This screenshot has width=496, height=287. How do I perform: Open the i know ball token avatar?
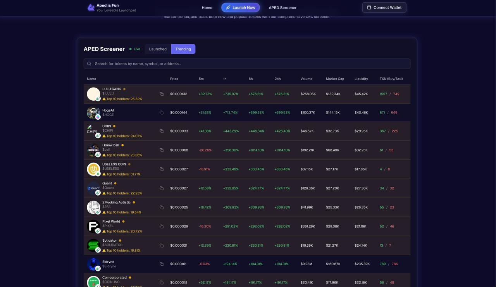(x=93, y=150)
